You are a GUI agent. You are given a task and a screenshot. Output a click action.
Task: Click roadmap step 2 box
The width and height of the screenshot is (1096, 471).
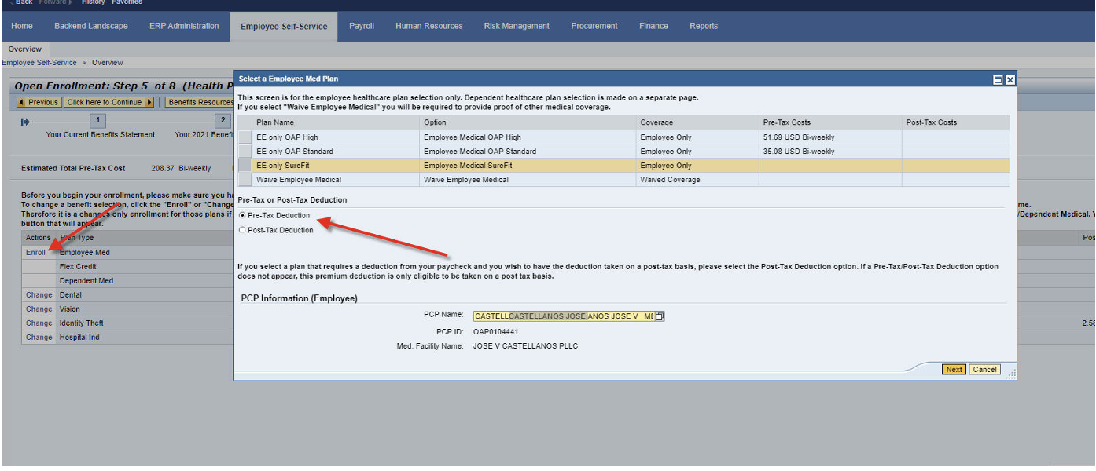click(223, 121)
